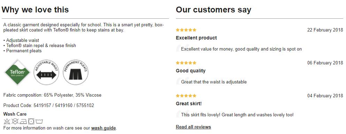Click the do-not-bleach triangle symbol
The height and width of the screenshot is (134, 346).
7,121
